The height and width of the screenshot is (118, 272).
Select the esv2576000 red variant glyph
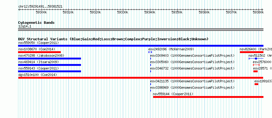[x=256, y=65]
